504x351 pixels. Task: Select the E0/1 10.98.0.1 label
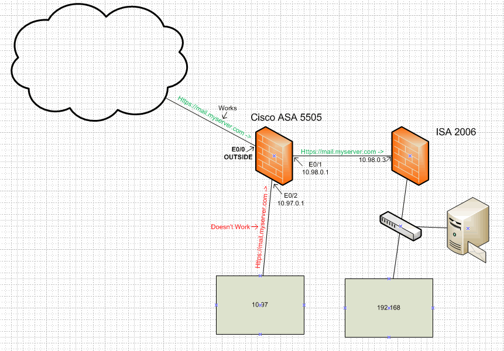(x=317, y=168)
